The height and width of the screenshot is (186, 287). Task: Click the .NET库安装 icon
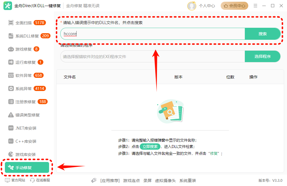[11, 128]
